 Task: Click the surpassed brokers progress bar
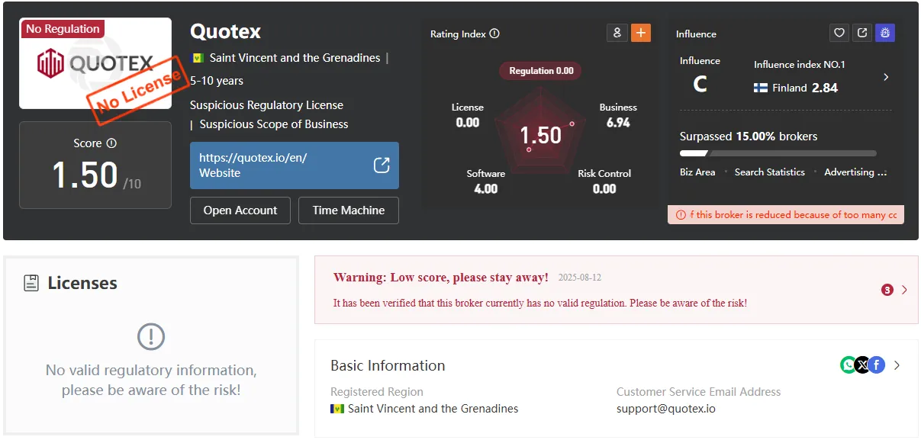click(x=778, y=153)
